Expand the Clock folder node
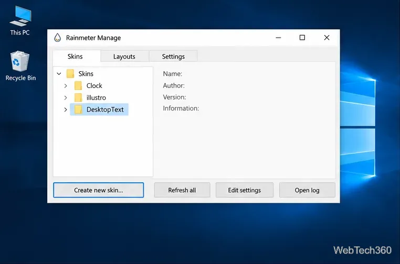The width and height of the screenshot is (400, 264). click(66, 86)
